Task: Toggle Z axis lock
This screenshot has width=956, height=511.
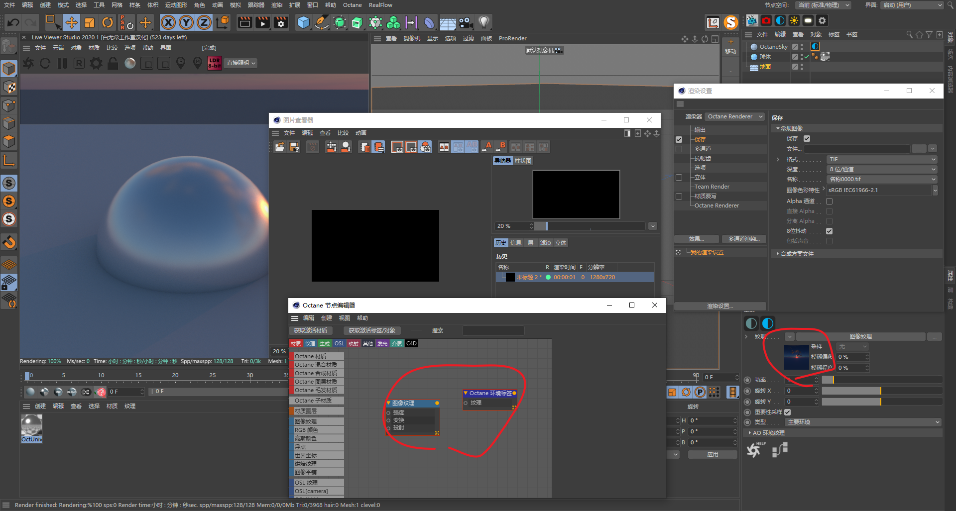Action: (x=204, y=22)
